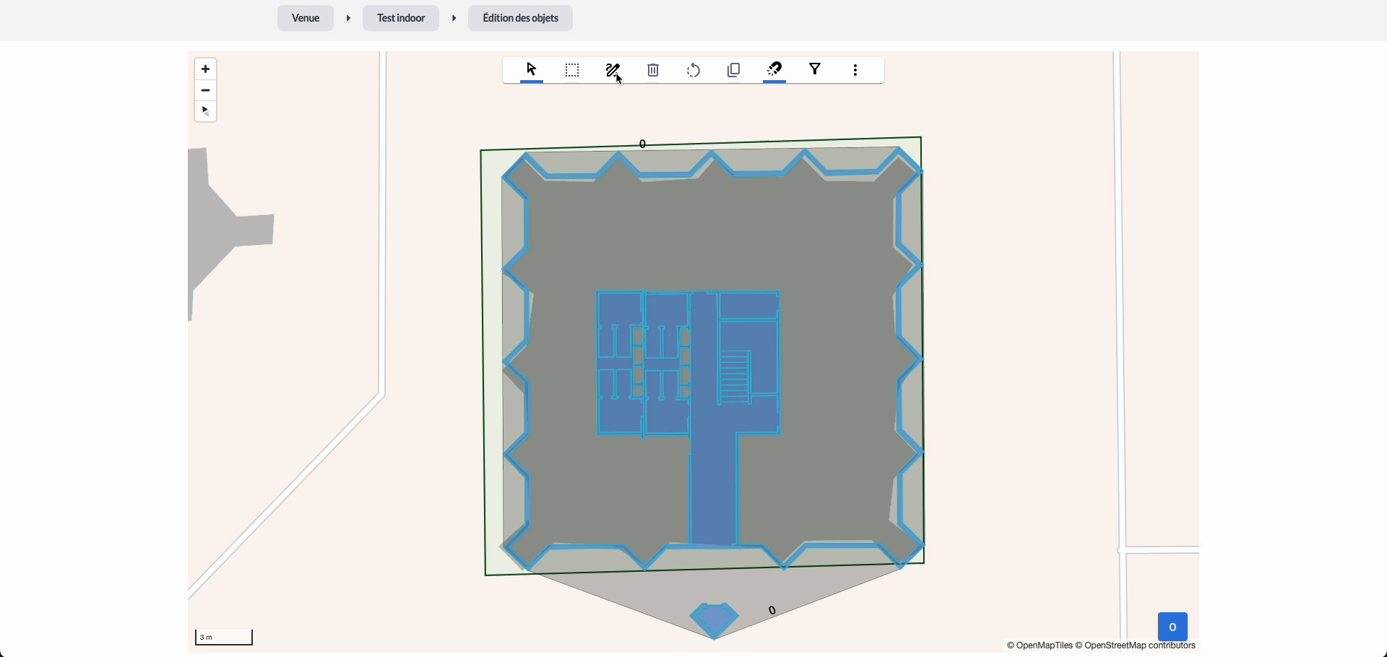Viewport: 1387px width, 657px height.
Task: Click the duplicate copy icon
Action: (x=734, y=70)
